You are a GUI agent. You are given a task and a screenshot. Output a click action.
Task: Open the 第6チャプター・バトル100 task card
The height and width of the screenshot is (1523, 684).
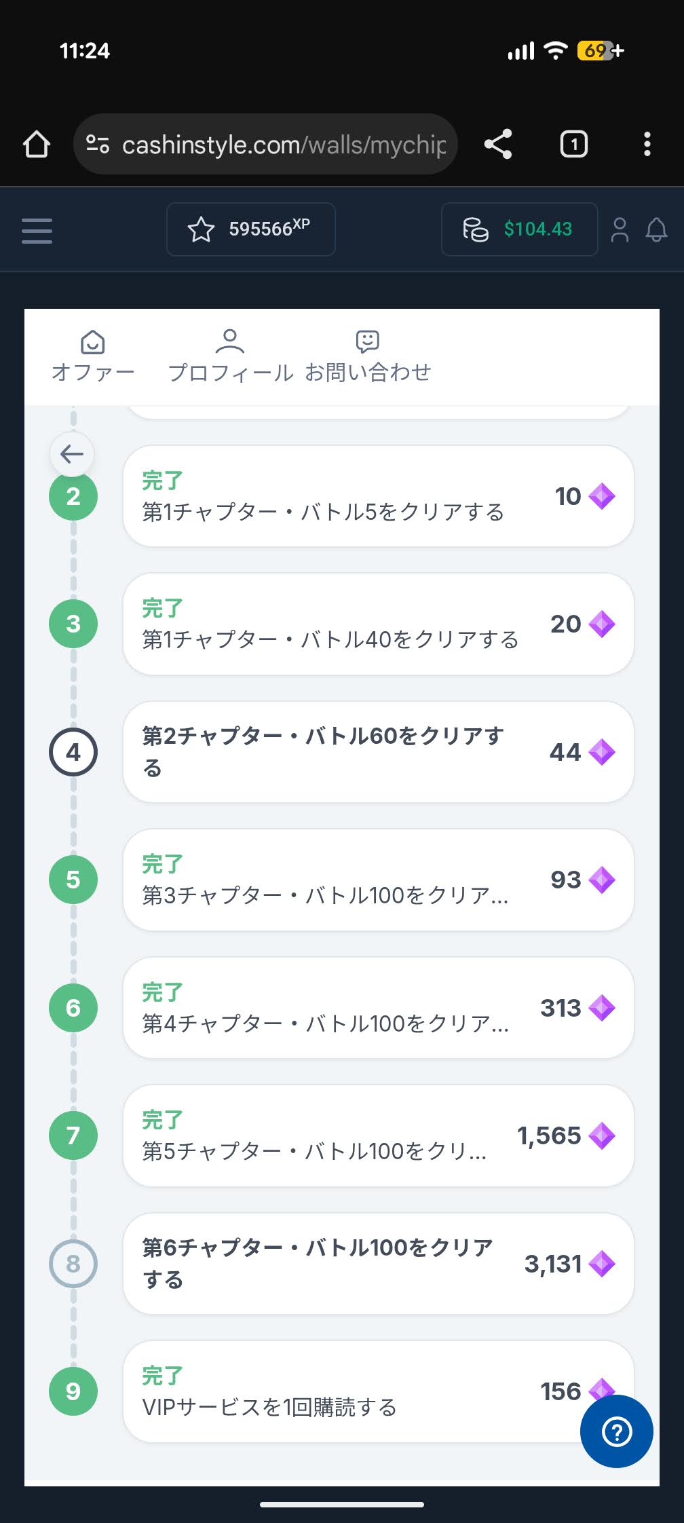pyautogui.click(x=378, y=1264)
